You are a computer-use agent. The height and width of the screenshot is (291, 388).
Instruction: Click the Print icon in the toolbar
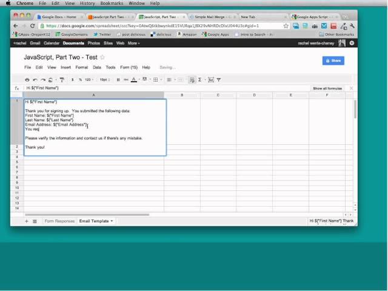[x=27, y=79]
